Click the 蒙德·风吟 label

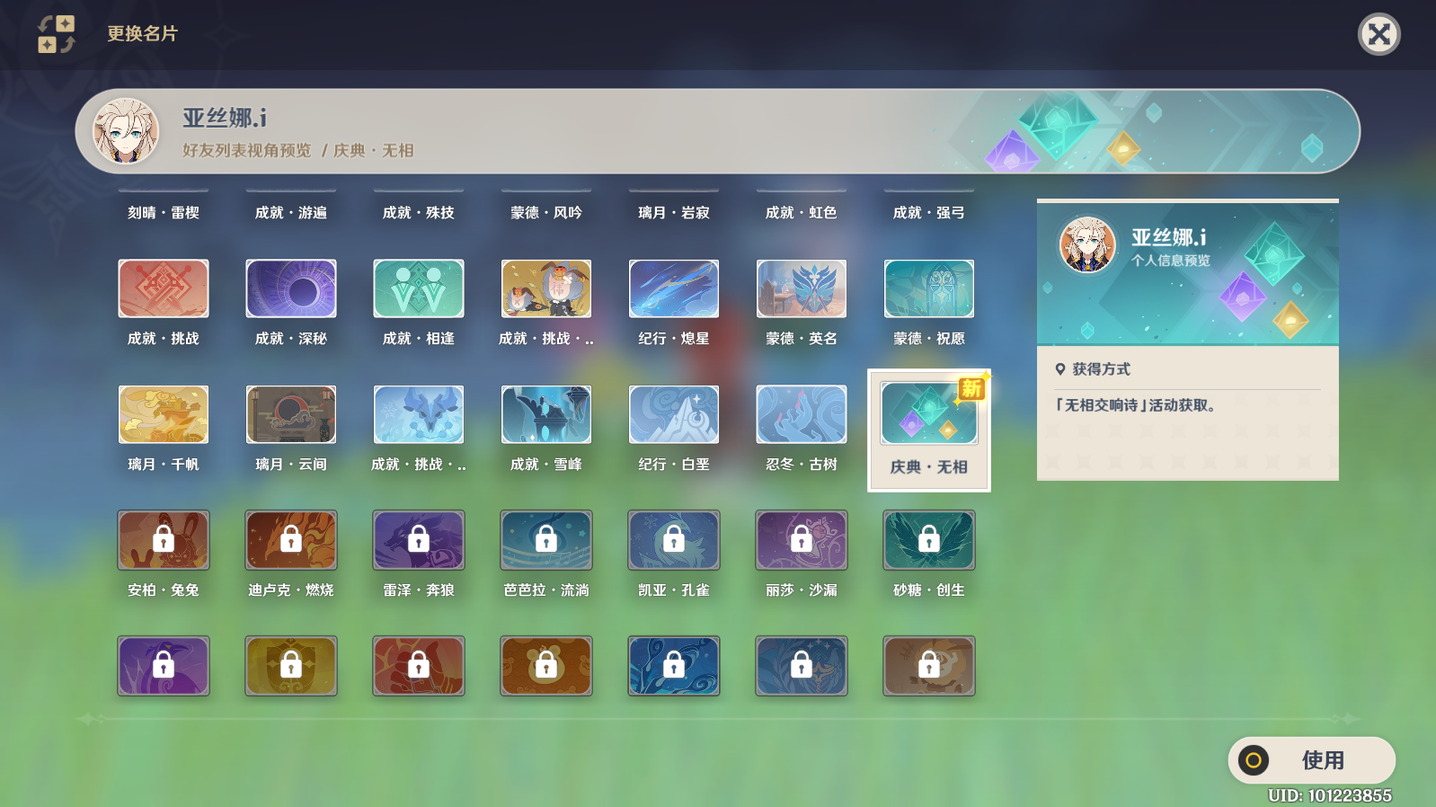[546, 212]
